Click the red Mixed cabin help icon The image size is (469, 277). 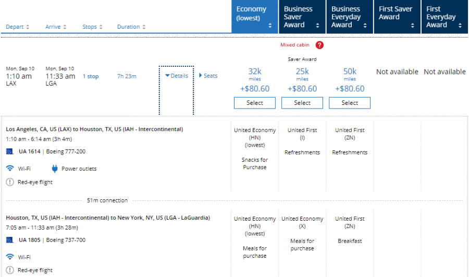click(319, 45)
